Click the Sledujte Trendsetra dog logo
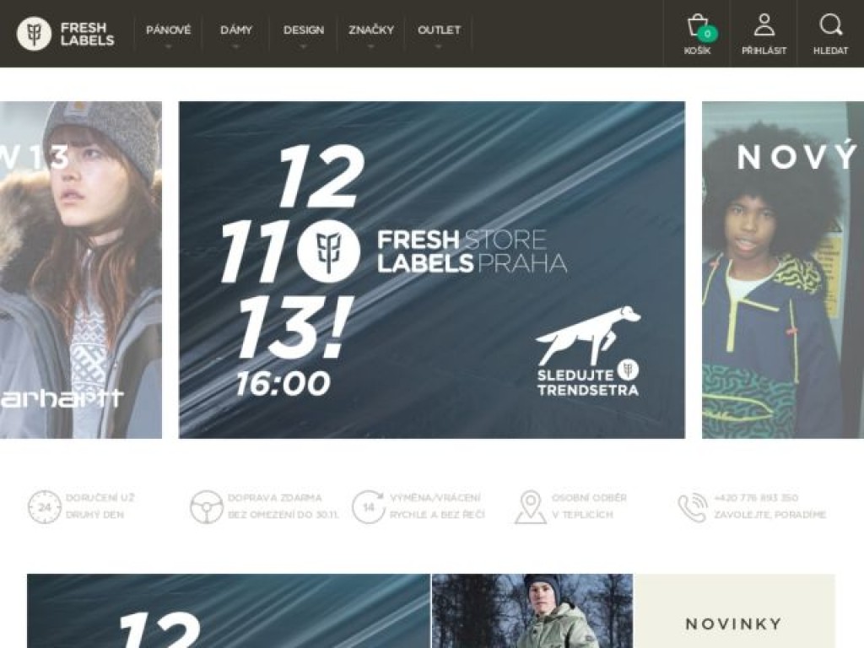The height and width of the screenshot is (648, 864). click(588, 351)
